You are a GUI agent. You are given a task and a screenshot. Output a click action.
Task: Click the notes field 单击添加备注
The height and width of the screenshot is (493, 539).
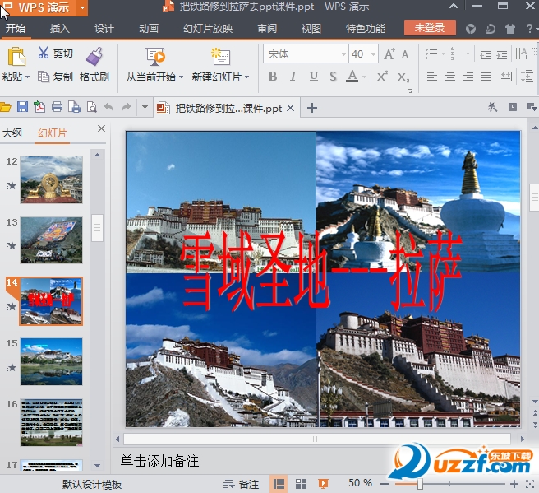[x=160, y=461]
